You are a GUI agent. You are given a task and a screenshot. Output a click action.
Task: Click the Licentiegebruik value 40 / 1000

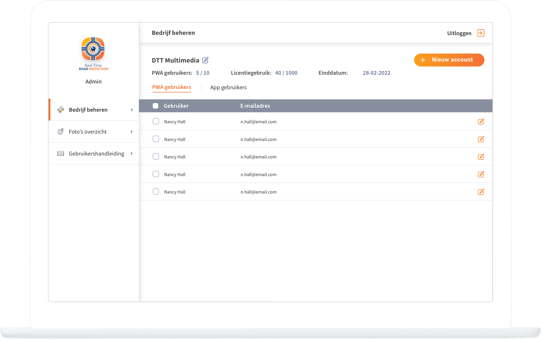[x=286, y=73]
